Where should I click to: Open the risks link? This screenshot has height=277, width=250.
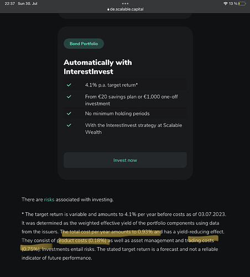click(x=49, y=199)
